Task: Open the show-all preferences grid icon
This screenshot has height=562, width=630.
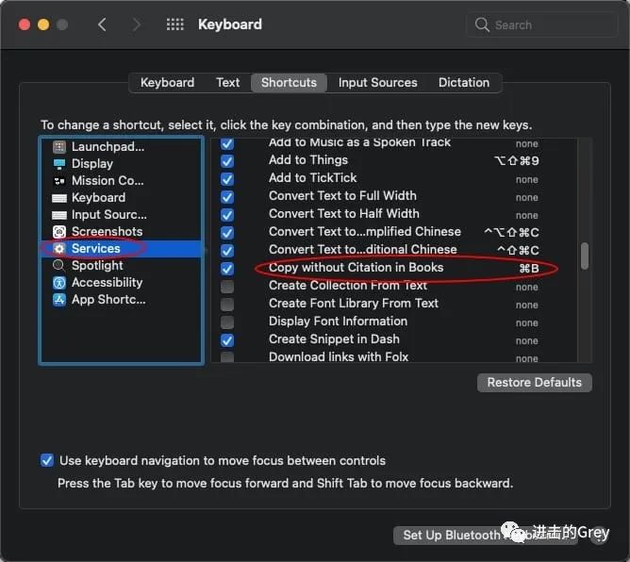Action: (x=175, y=25)
